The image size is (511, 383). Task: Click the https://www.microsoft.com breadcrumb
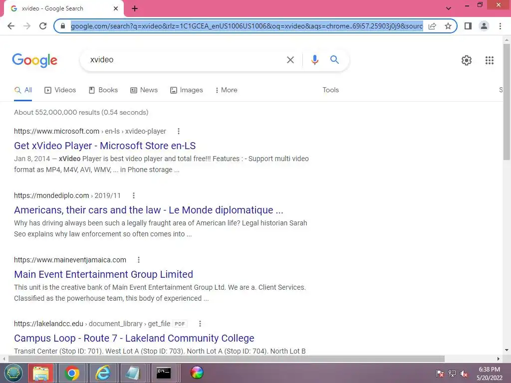tap(57, 131)
